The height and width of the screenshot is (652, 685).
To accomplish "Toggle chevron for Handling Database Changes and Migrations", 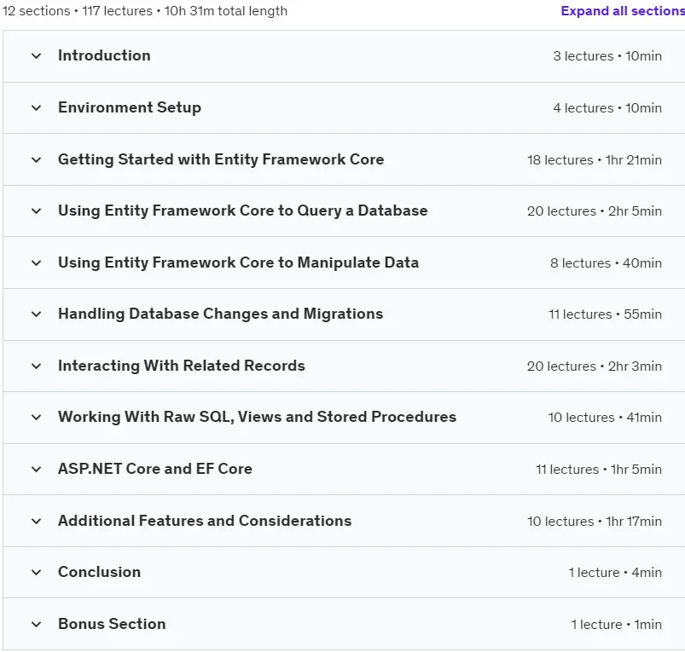I will coord(37,314).
